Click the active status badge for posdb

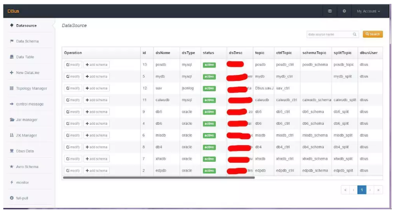click(209, 65)
